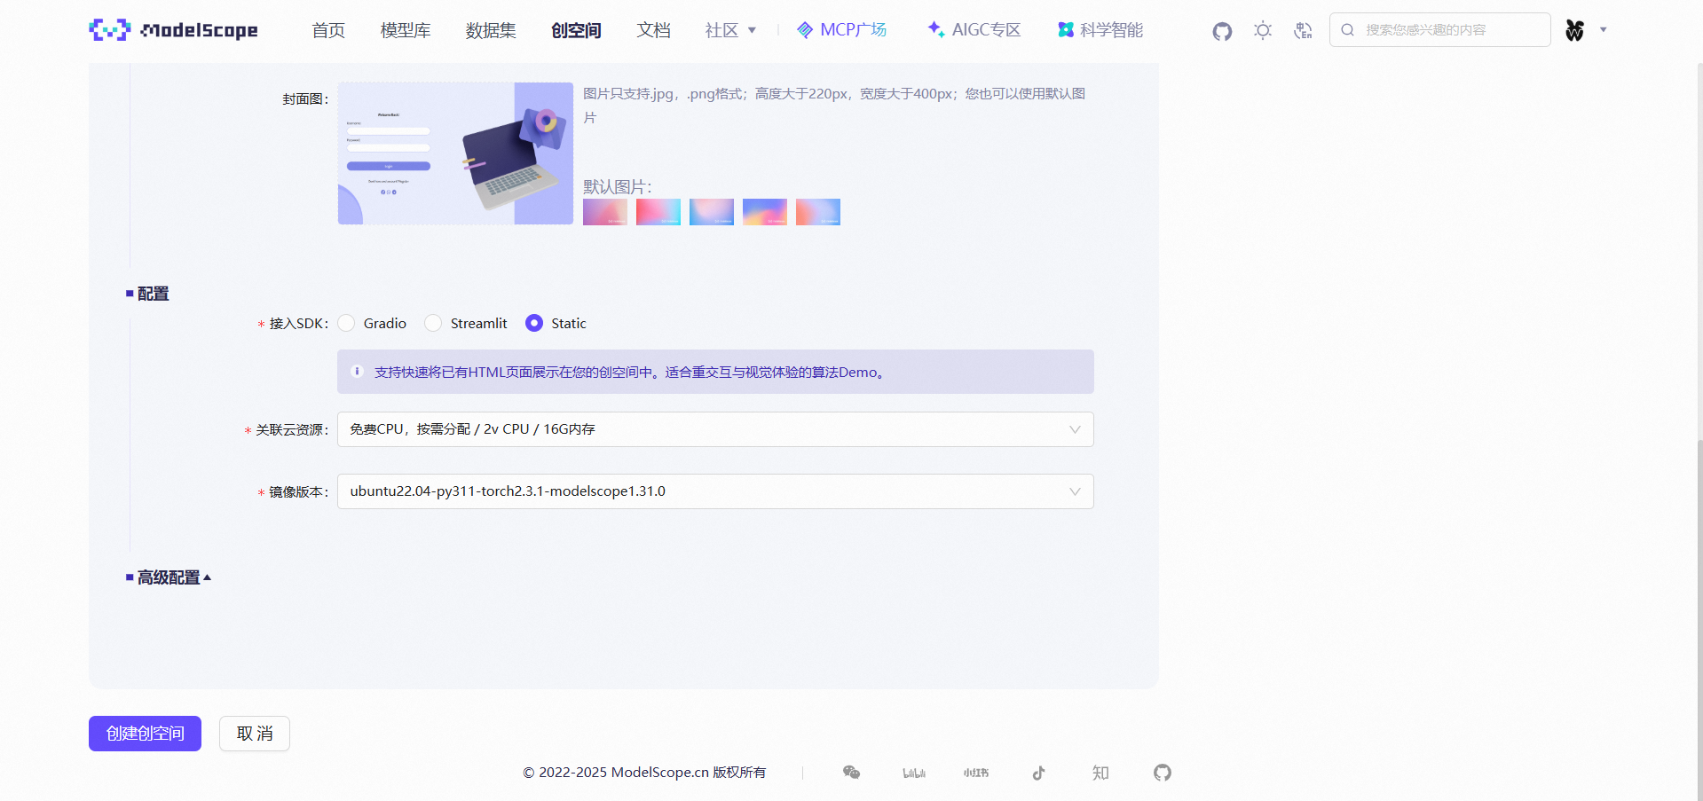Visit the bilibili channel via footer icon
The width and height of the screenshot is (1703, 801).
pos(913,773)
